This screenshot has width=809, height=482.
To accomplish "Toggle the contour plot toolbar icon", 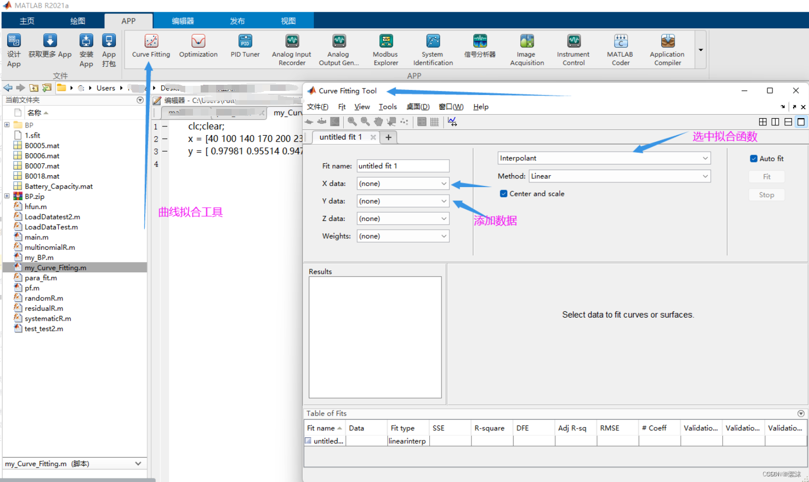I will (x=335, y=122).
